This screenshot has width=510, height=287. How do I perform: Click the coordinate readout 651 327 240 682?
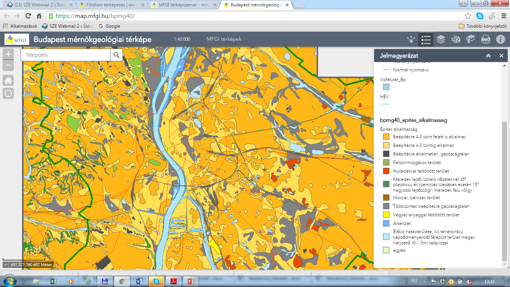pyautogui.click(x=31, y=265)
